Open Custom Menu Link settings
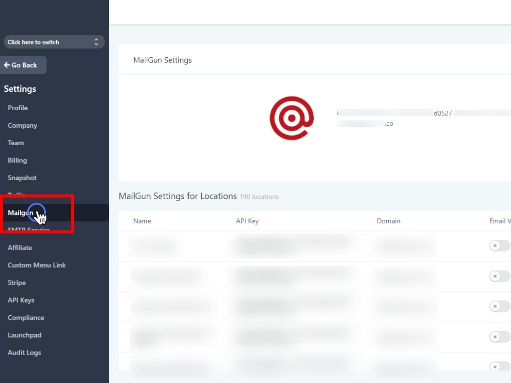Viewport: 511px width, 383px height. click(x=37, y=265)
